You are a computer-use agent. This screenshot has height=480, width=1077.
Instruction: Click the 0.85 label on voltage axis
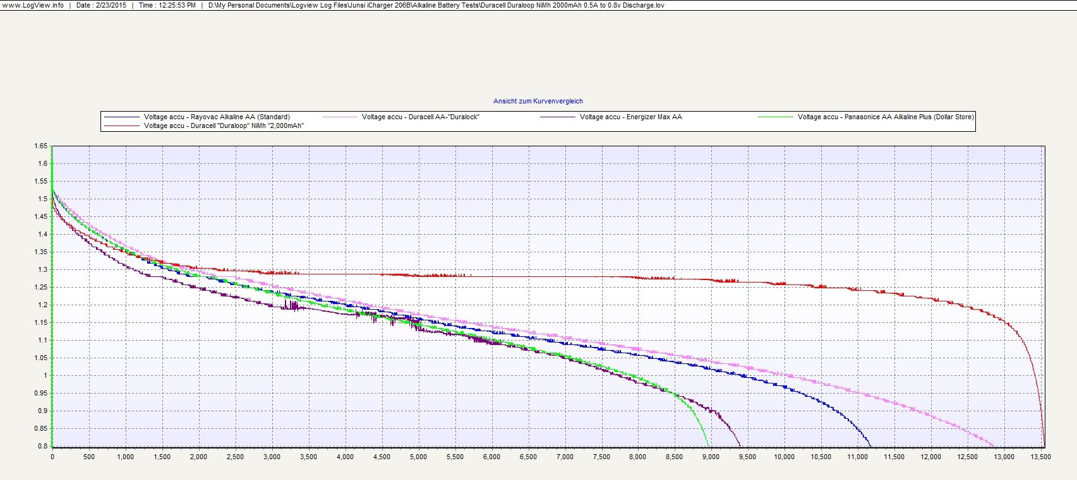[41, 428]
